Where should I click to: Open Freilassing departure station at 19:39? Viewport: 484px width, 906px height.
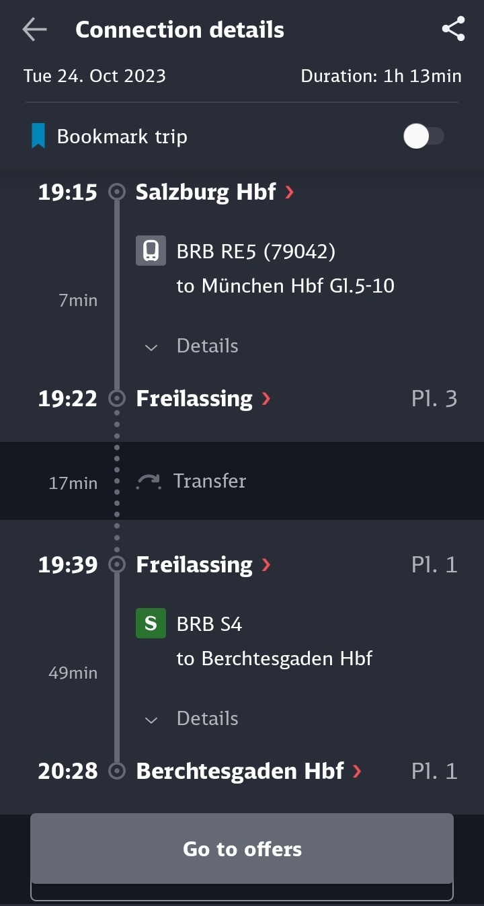(x=194, y=564)
